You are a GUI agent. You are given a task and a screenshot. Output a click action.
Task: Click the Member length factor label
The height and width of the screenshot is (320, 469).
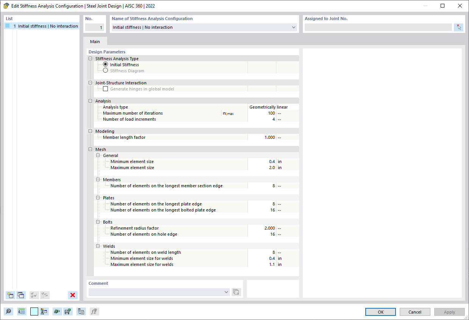click(124, 137)
